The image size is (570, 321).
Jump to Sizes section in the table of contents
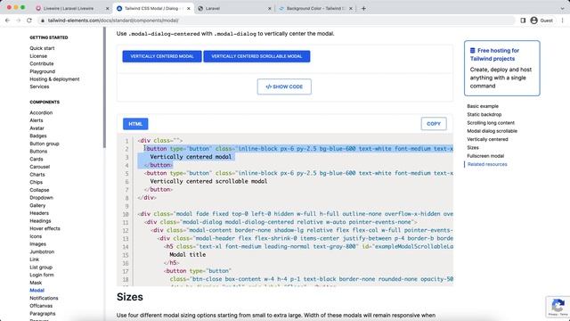[x=473, y=147]
